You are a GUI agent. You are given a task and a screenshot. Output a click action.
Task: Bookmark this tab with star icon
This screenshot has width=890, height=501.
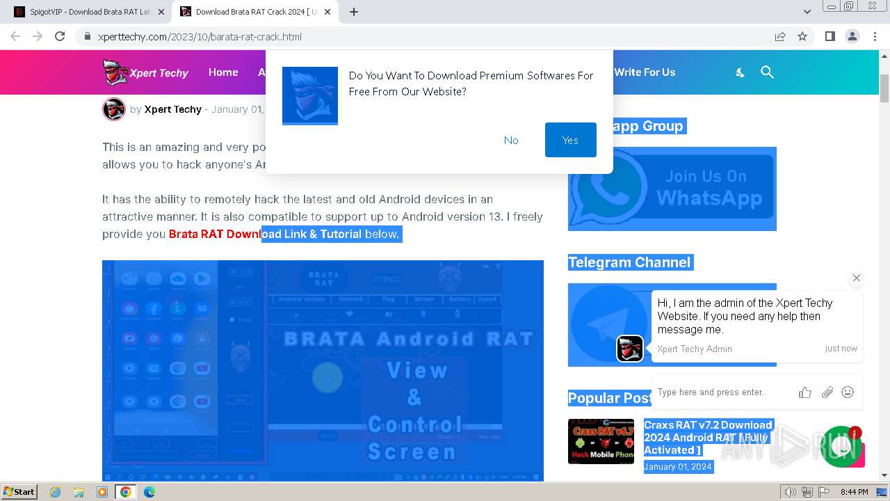pyautogui.click(x=802, y=36)
